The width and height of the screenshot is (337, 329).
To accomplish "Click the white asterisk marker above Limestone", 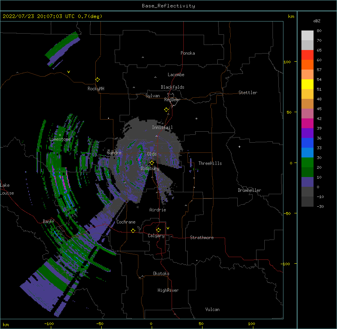I will [x=60, y=135].
